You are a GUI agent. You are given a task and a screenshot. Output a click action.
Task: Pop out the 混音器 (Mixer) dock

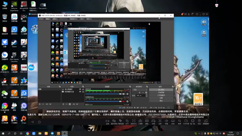coord(130,87)
